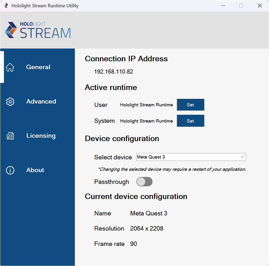The width and height of the screenshot is (269, 266).
Task: Open the About tab
Action: click(37, 170)
